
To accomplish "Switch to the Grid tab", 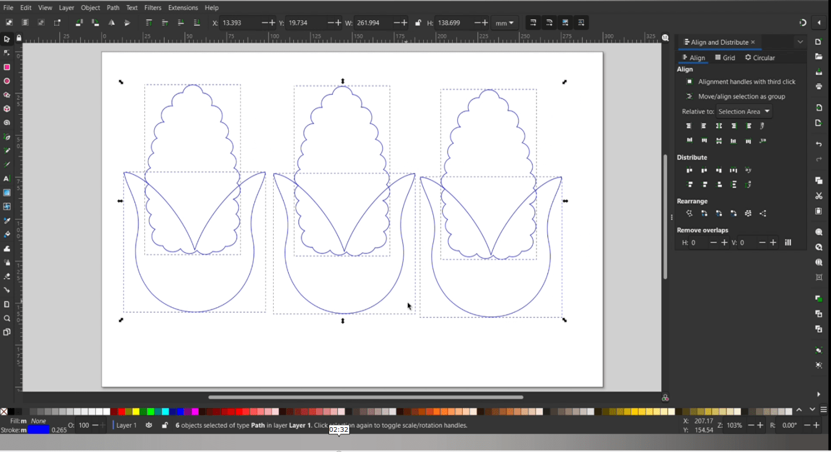I will coord(725,57).
